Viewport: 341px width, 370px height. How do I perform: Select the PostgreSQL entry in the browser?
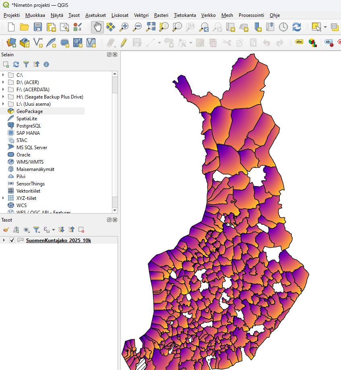[x=29, y=126]
